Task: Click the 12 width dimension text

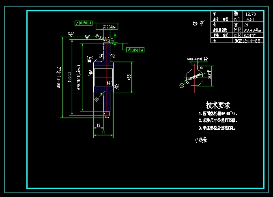Action: (x=99, y=126)
